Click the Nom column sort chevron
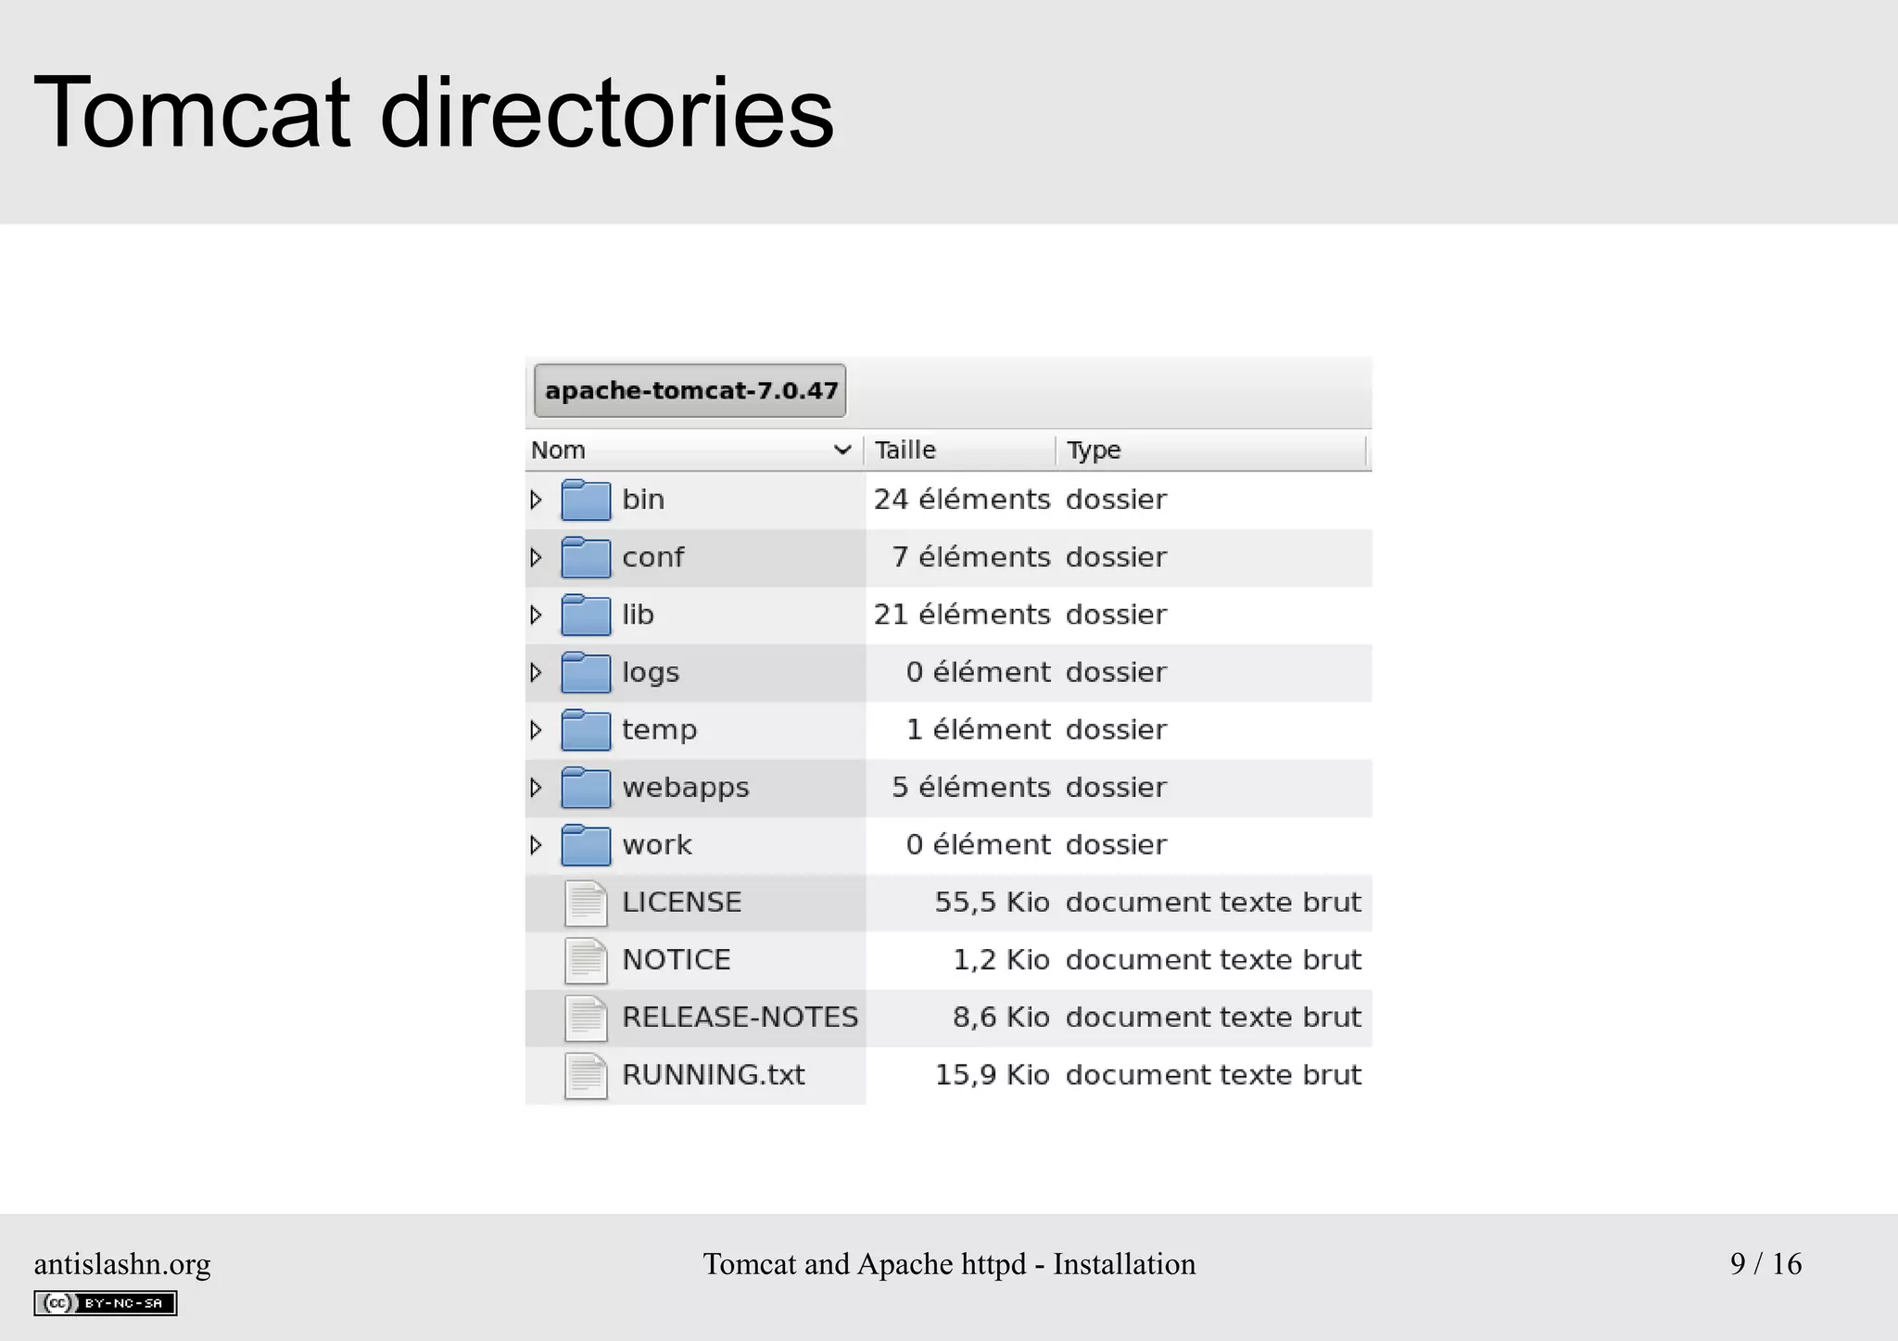1898x1341 pixels. point(842,450)
